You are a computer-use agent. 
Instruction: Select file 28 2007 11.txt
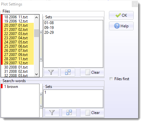(x=18, y=59)
